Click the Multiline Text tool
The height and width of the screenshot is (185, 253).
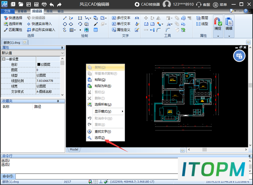click(121, 18)
